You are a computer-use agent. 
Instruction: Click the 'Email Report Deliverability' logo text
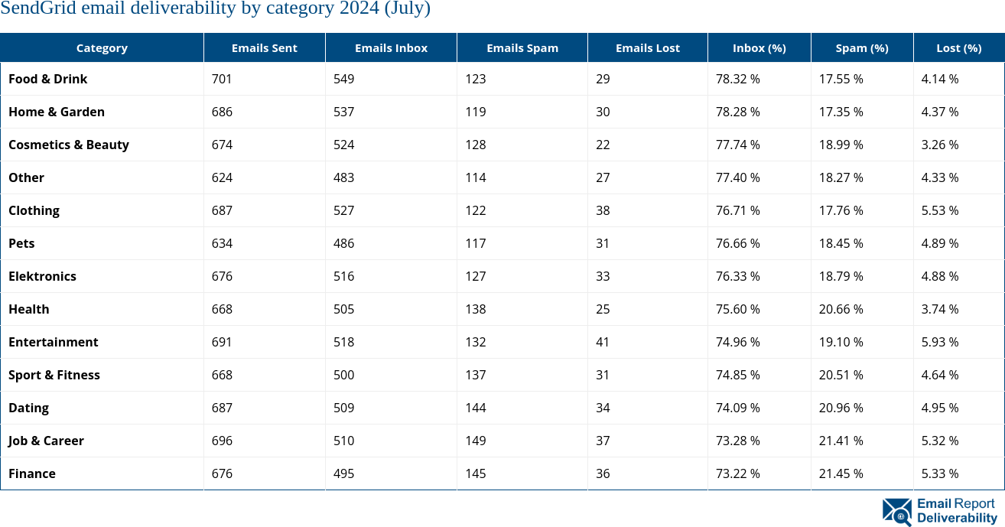(957, 511)
